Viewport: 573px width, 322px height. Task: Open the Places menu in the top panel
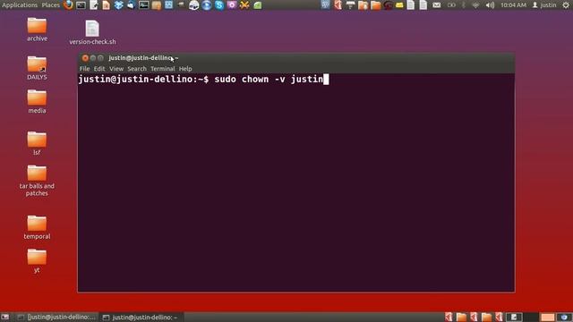pos(50,5)
